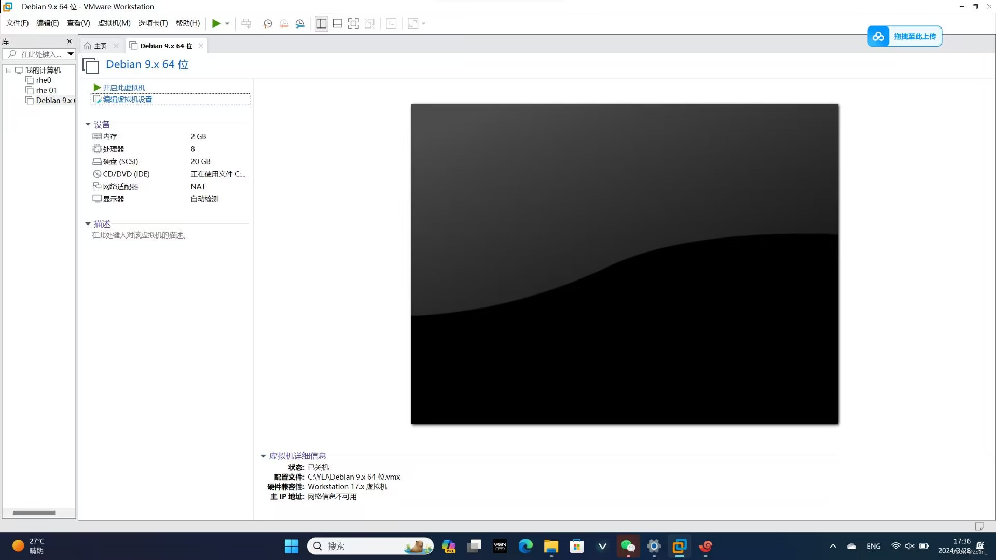Toggle the thumbnail bar view icon
The height and width of the screenshot is (560, 996).
pos(337,23)
